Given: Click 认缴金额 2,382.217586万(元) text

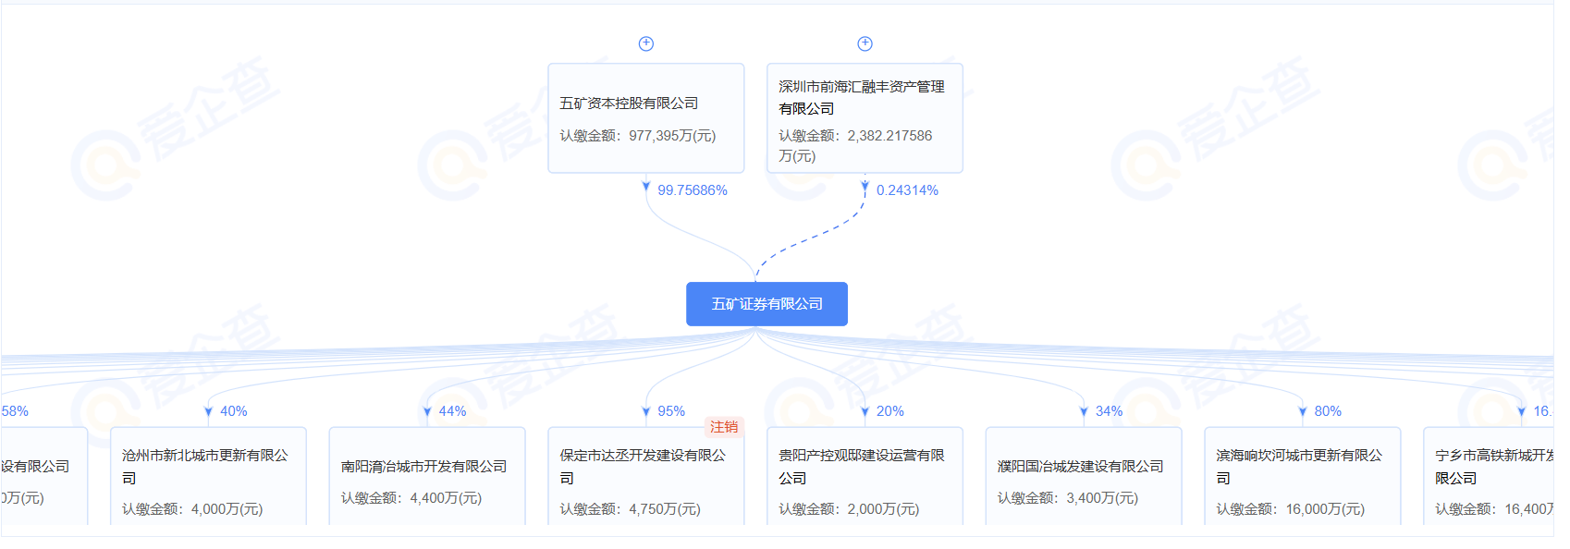Looking at the screenshot, I should coord(855,146).
